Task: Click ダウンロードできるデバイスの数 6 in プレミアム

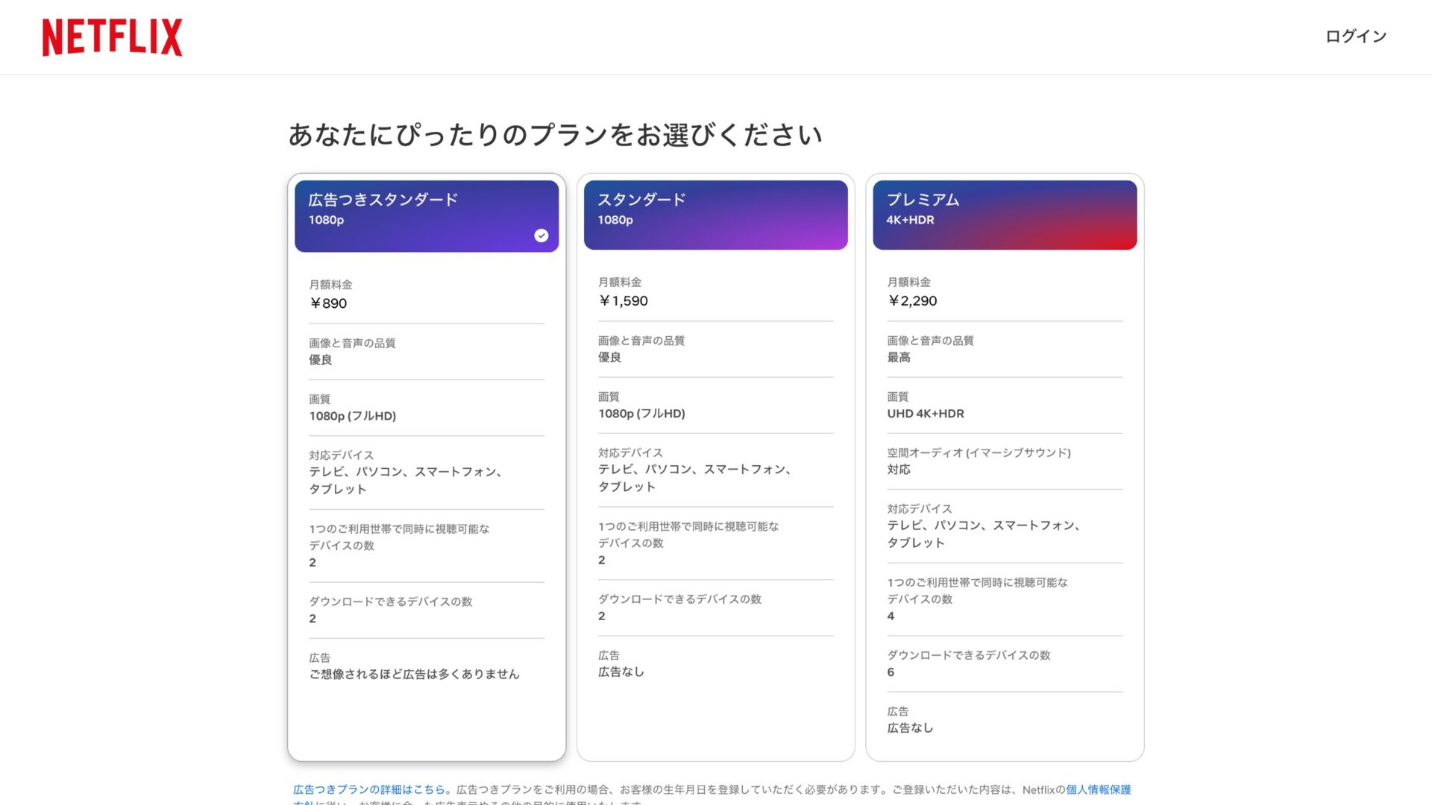Action: click(891, 672)
